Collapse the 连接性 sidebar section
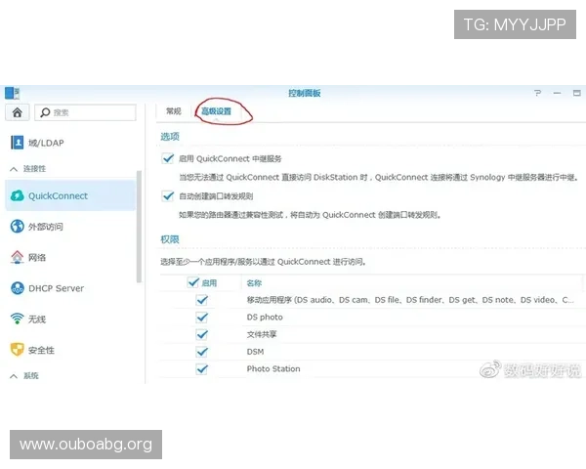This screenshot has height=469, width=586. point(14,169)
